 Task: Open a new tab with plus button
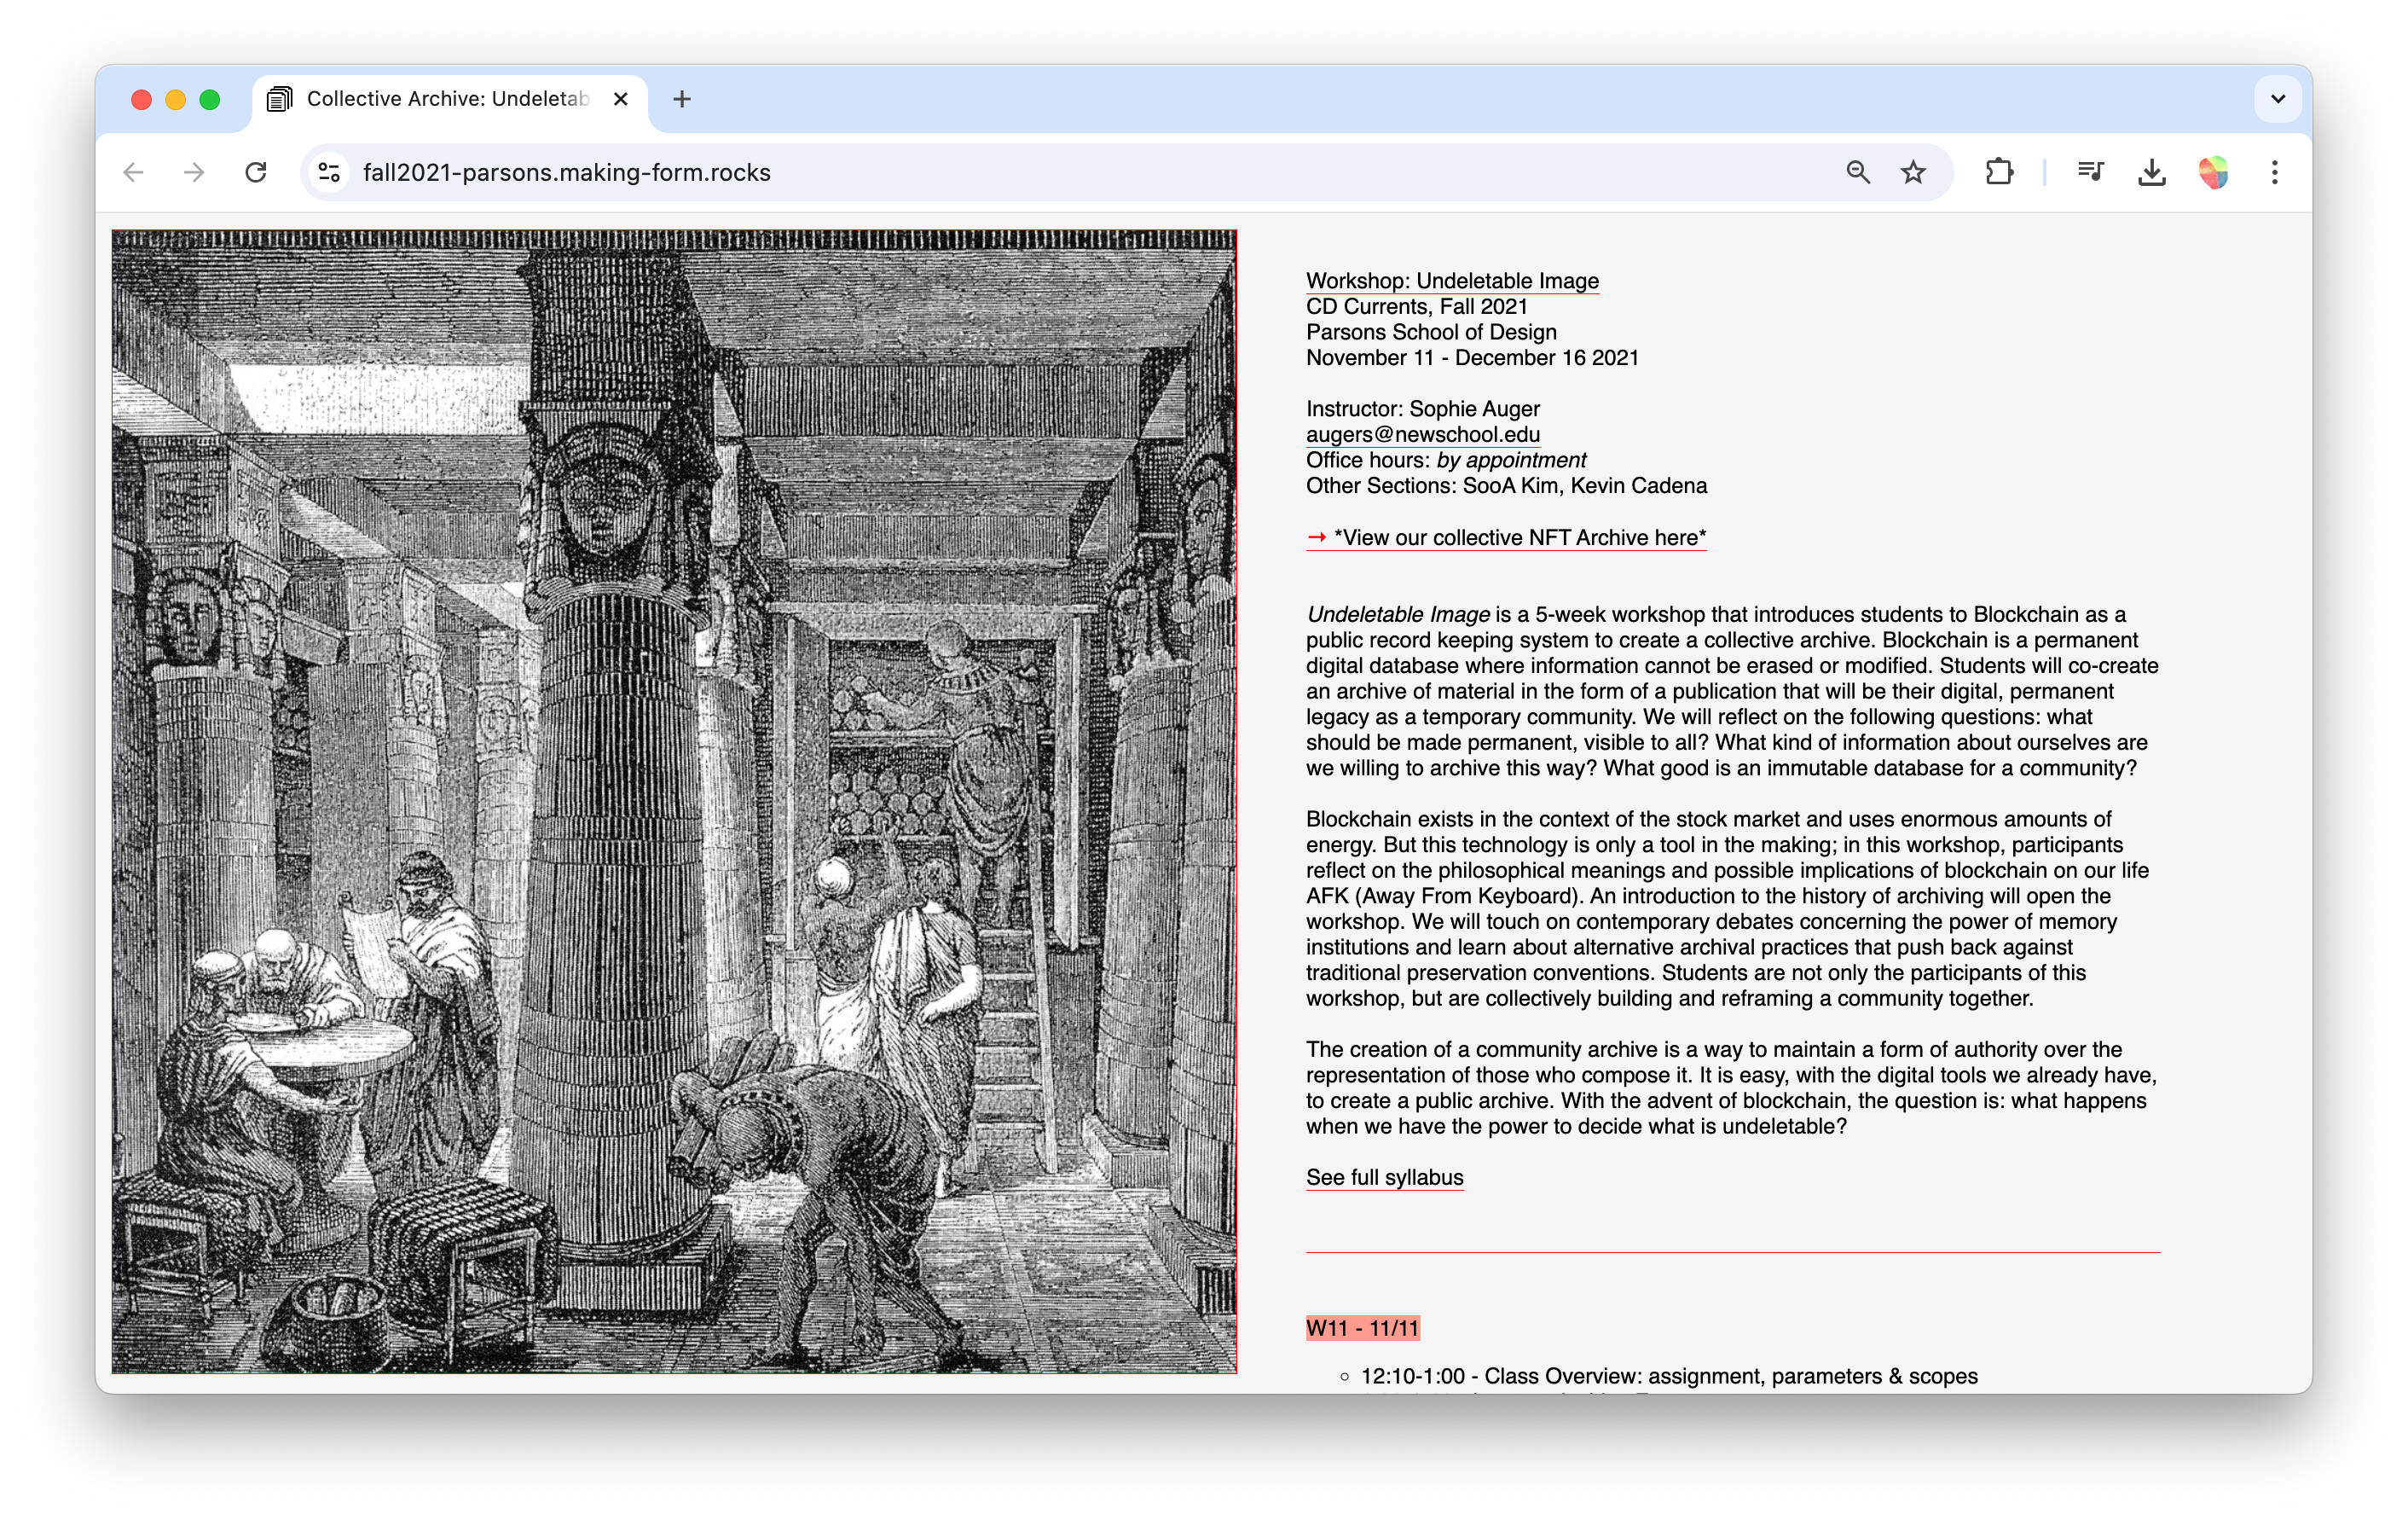682,99
